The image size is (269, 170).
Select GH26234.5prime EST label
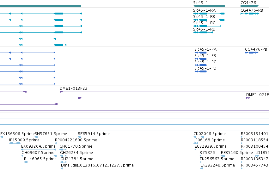pos(76,153)
